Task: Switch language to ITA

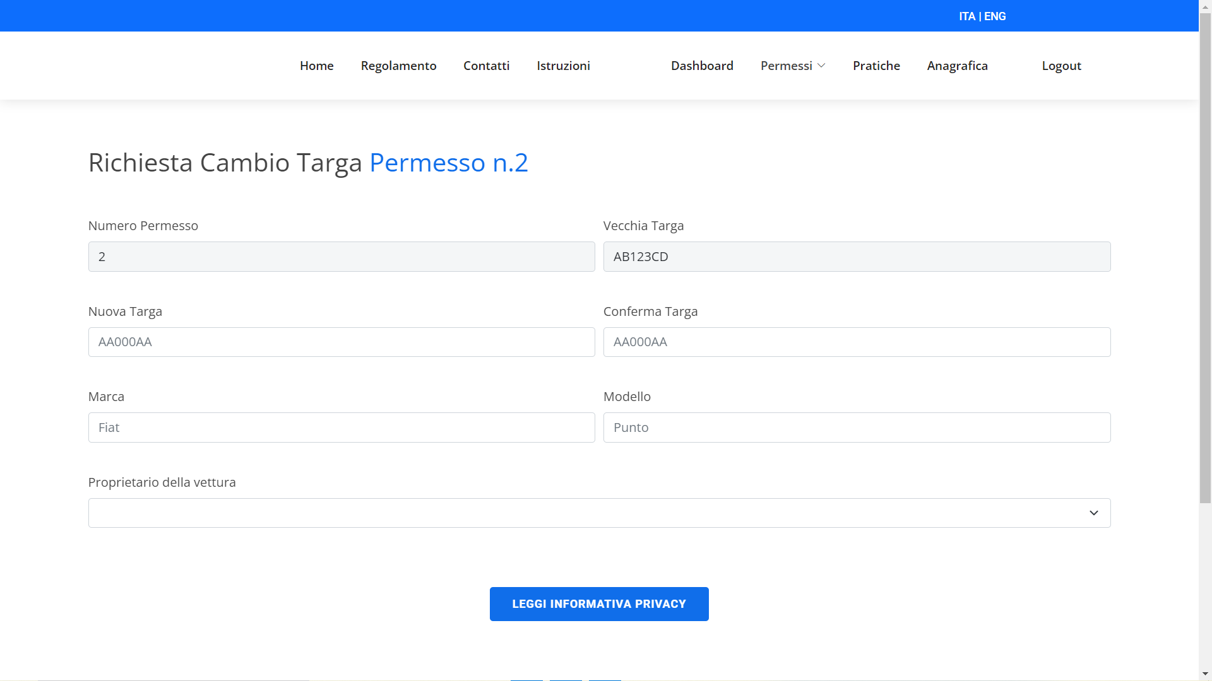Action: coord(966,16)
